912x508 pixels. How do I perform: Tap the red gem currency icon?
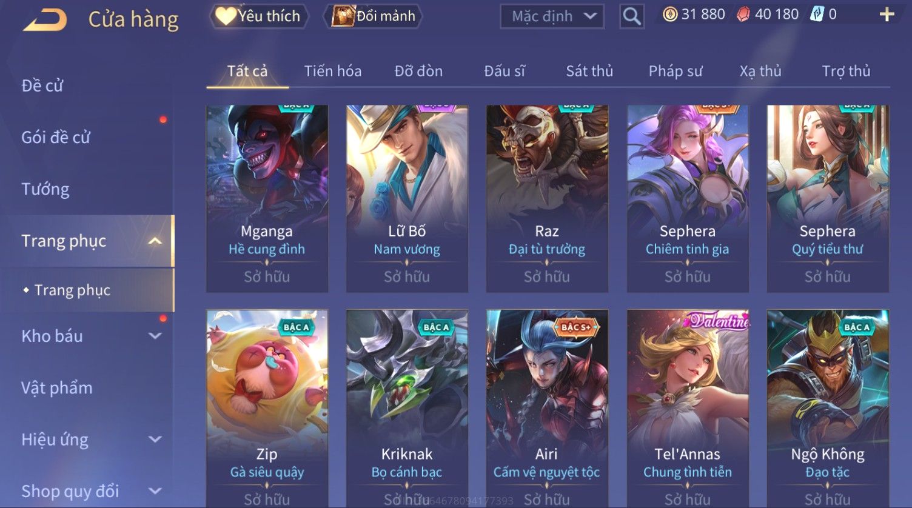(743, 15)
